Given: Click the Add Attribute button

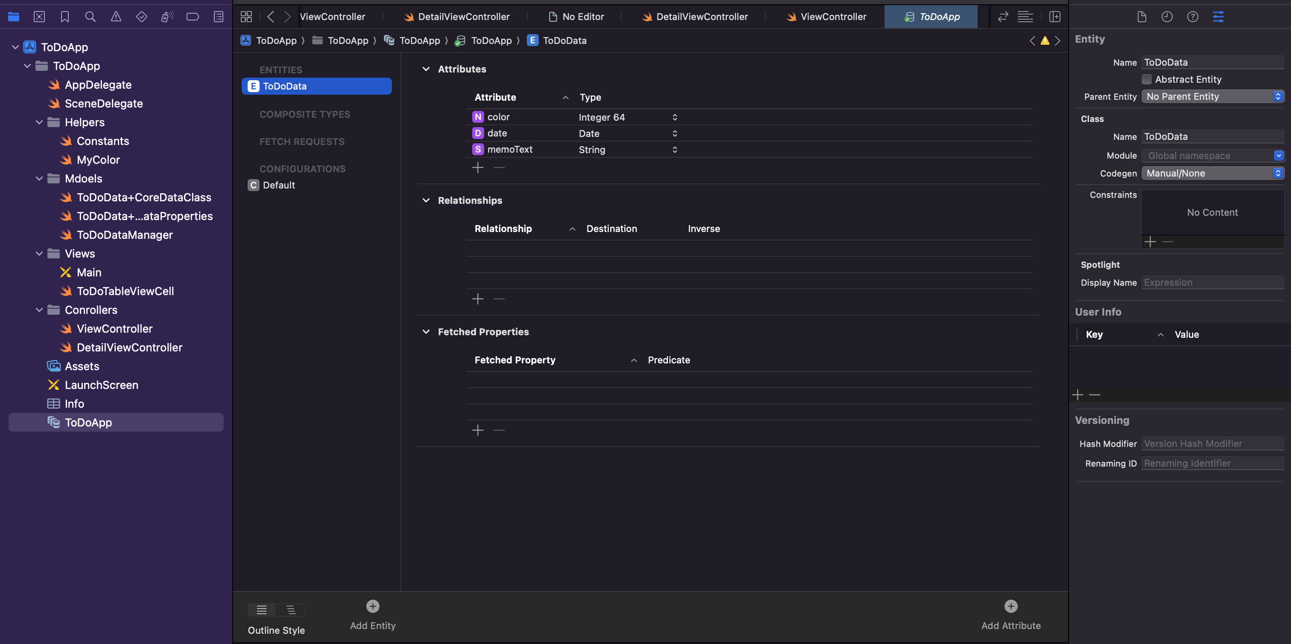Looking at the screenshot, I should coord(1011,615).
